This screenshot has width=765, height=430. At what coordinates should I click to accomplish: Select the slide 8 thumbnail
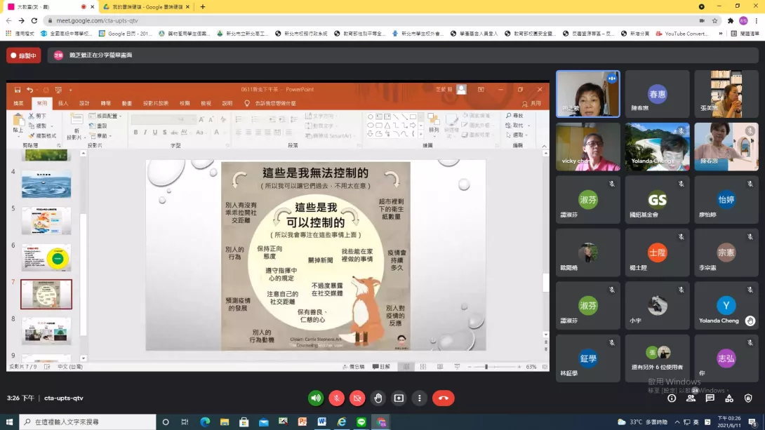click(46, 331)
